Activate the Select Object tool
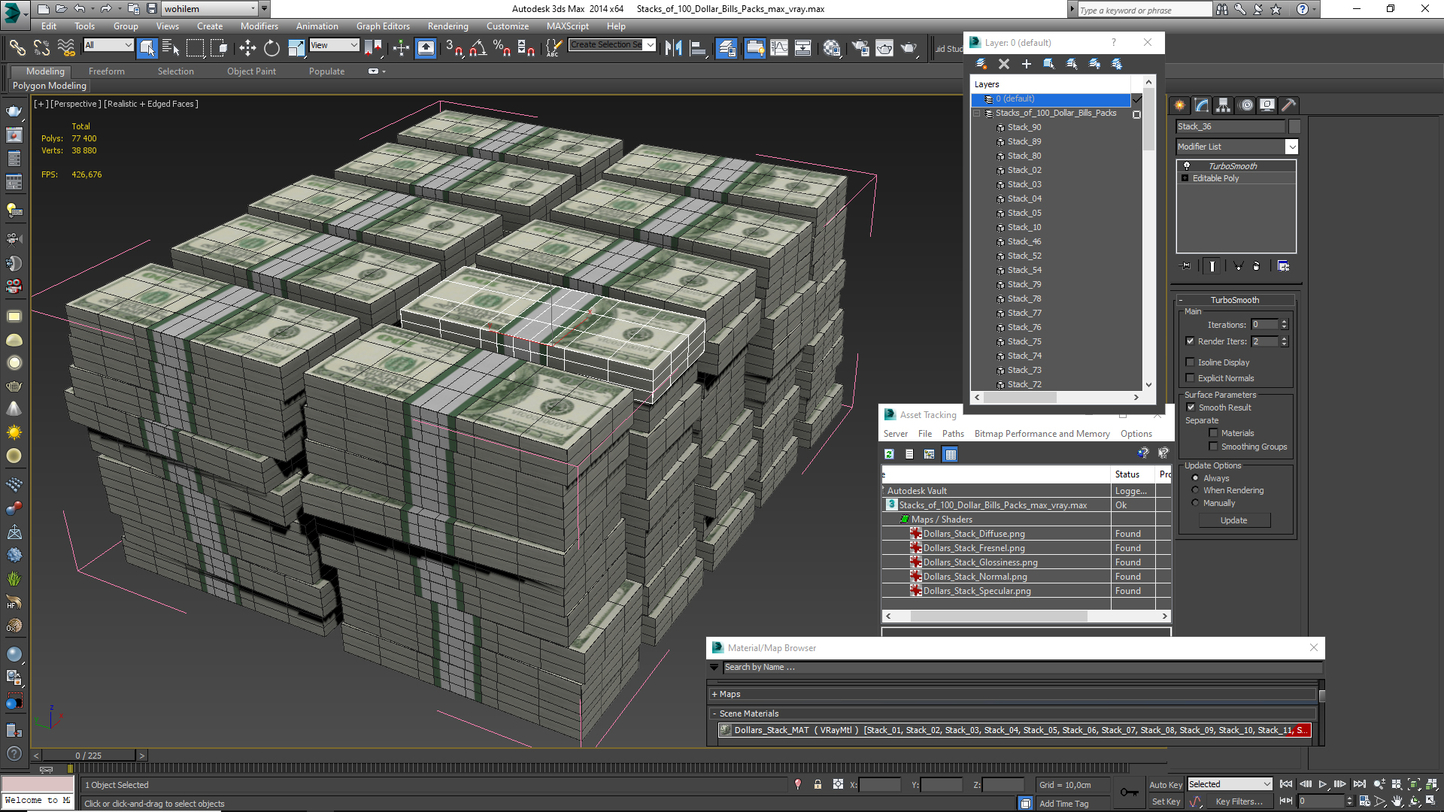Image resolution: width=1444 pixels, height=812 pixels. click(x=147, y=48)
